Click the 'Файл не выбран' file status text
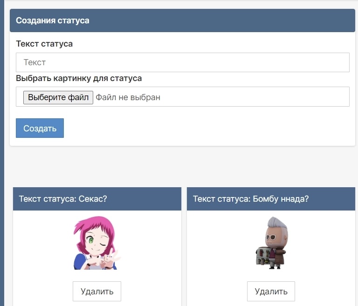The image size is (358, 306). click(128, 97)
